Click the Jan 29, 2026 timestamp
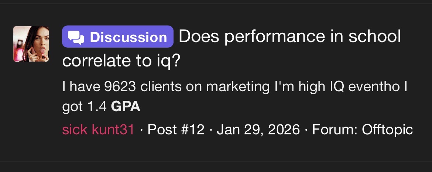This screenshot has width=432, height=172. point(258,130)
